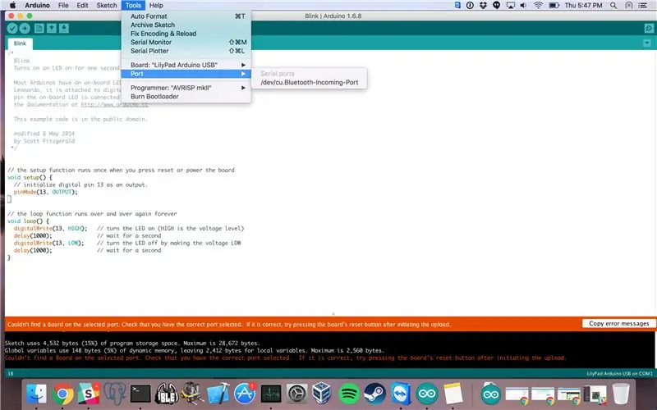Click the Wi-Fi menu bar icon

[x=539, y=6]
